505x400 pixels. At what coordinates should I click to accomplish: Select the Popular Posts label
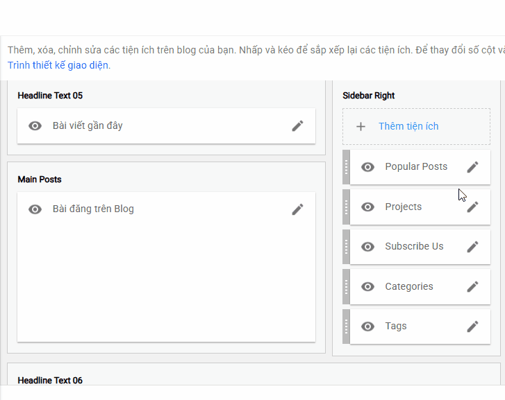point(416,166)
